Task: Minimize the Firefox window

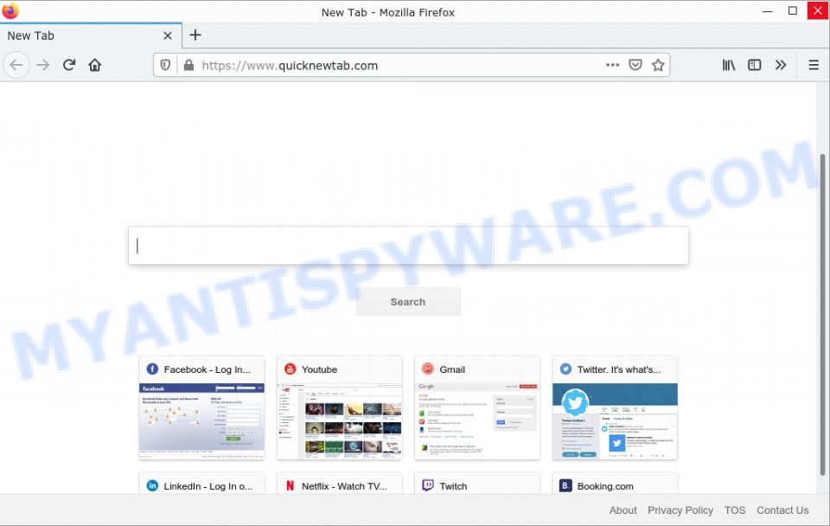Action: click(767, 11)
